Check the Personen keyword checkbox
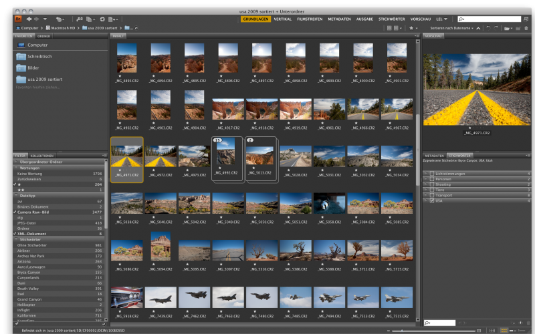The height and width of the screenshot is (334, 535). click(x=432, y=179)
